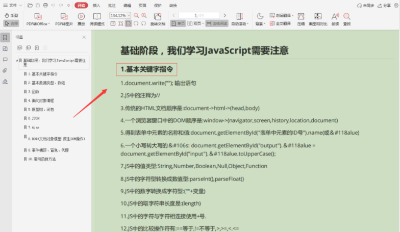The height and width of the screenshot is (232, 400).
Task: Select the 开始 tab
Action: click(81, 5)
